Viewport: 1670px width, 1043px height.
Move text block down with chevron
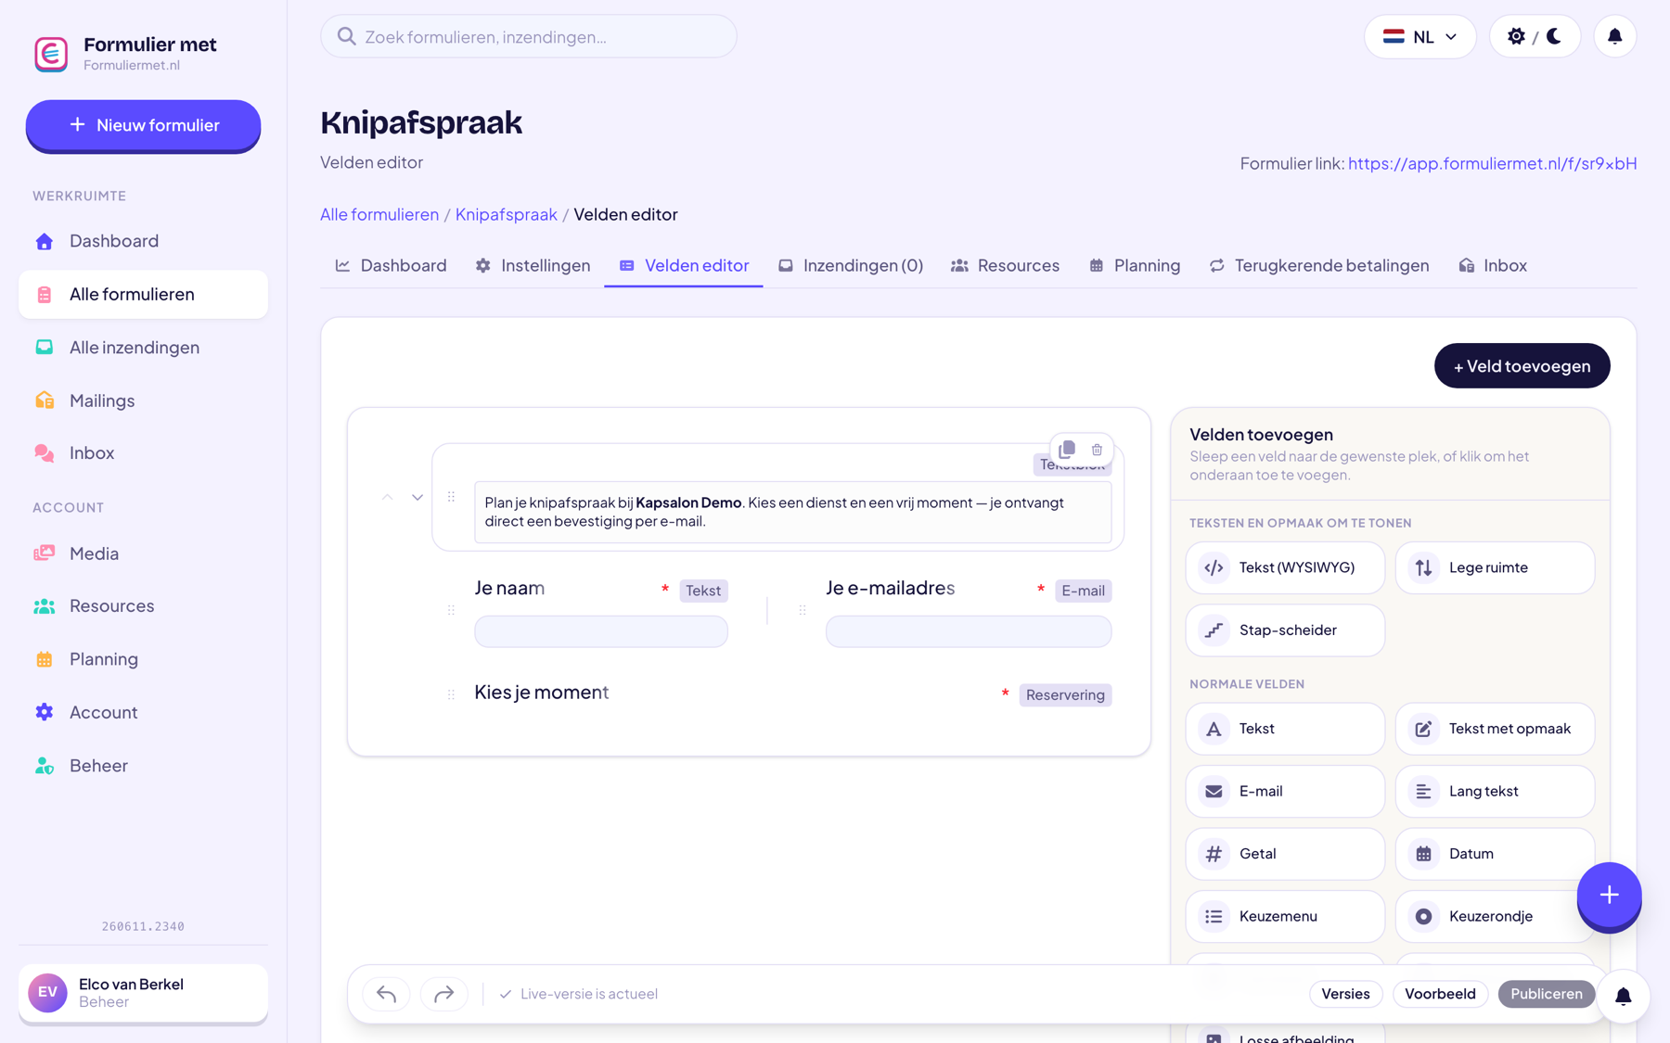point(417,498)
